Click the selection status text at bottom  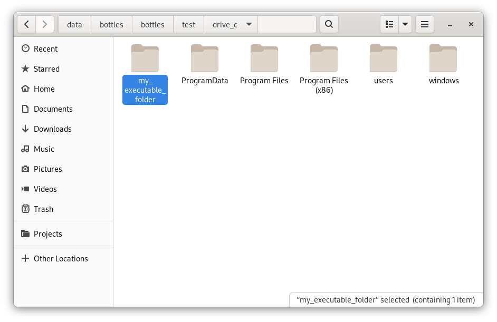386,300
